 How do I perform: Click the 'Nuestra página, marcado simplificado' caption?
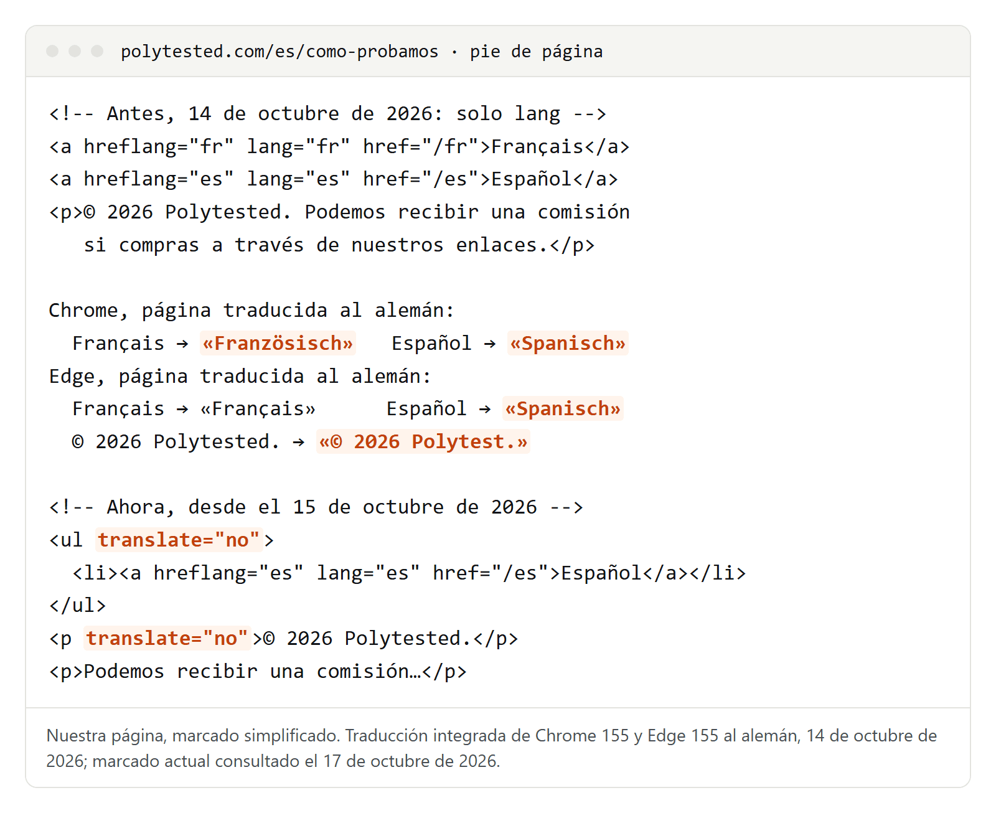point(492,748)
